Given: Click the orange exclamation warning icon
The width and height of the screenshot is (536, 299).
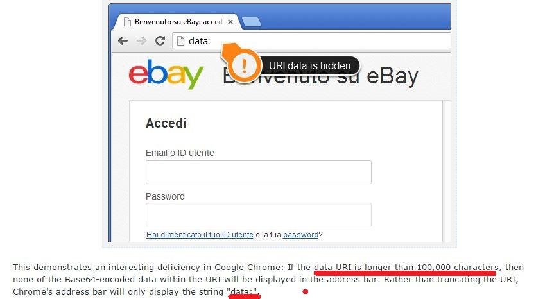Looking at the screenshot, I should point(244,65).
